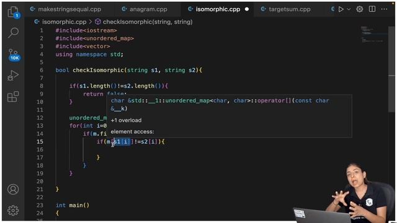This screenshot has width=397, height=223.
Task: Open the Run and Debug view
Action: click(13, 76)
